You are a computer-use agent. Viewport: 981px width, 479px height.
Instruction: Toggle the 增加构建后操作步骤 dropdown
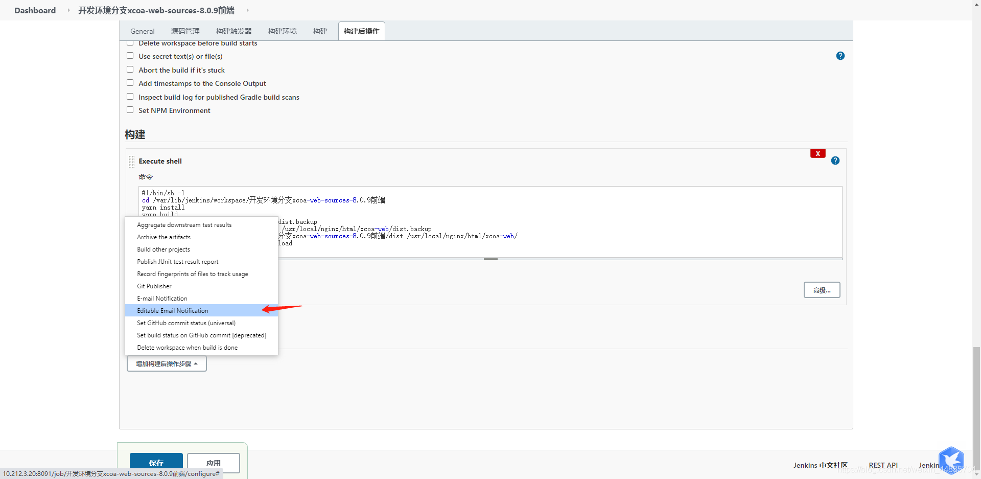click(x=167, y=363)
